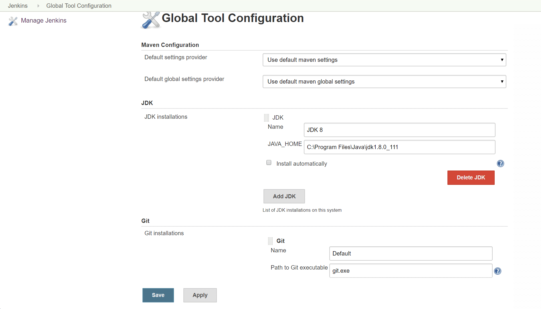Save the tool configuration

tap(158, 295)
